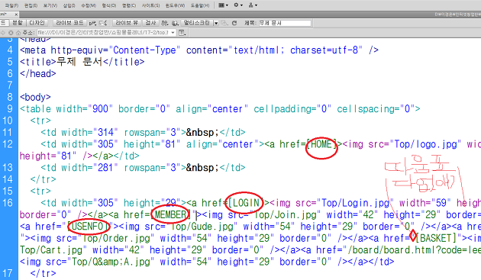481x280 pixels.
Task: Click the home icon in address bar
Action: pyautogui.click(x=18, y=33)
